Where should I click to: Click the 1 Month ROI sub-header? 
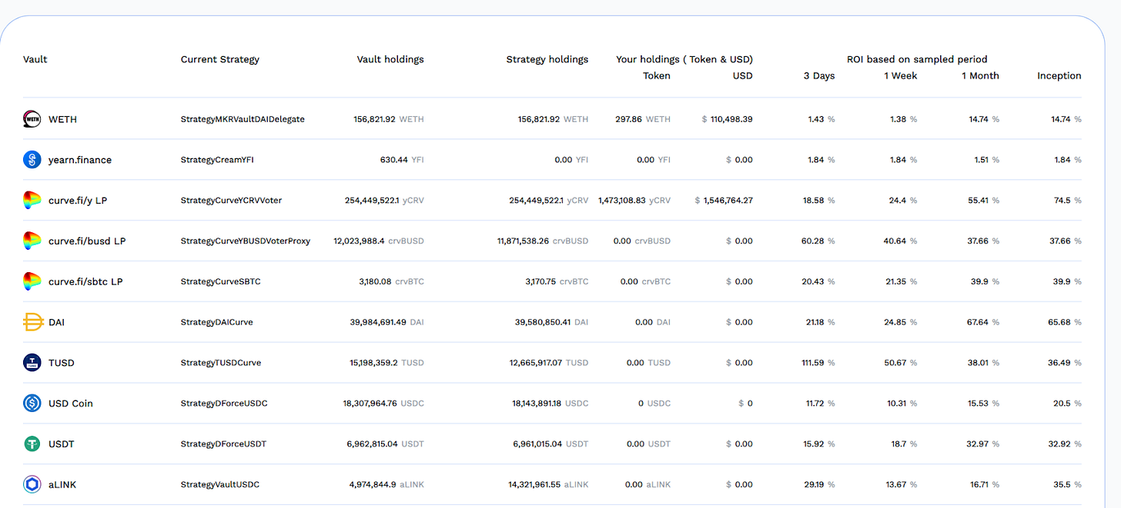(x=980, y=75)
